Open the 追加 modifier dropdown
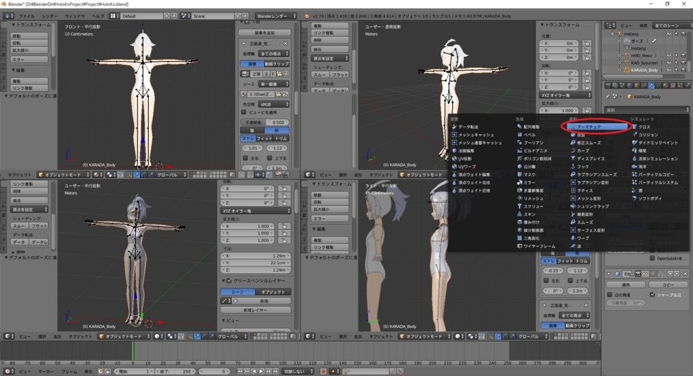The height and width of the screenshot is (376, 693). click(646, 109)
